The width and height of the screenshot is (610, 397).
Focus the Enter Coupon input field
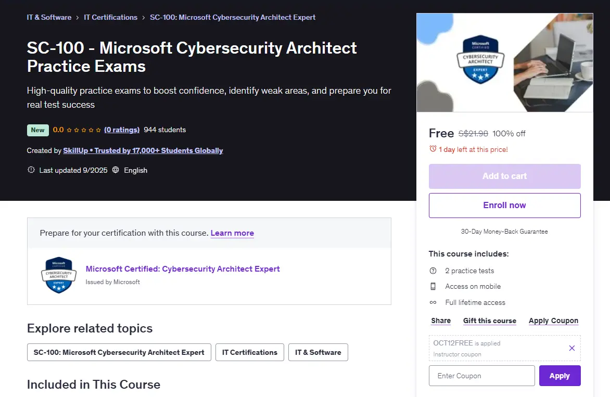(x=481, y=376)
